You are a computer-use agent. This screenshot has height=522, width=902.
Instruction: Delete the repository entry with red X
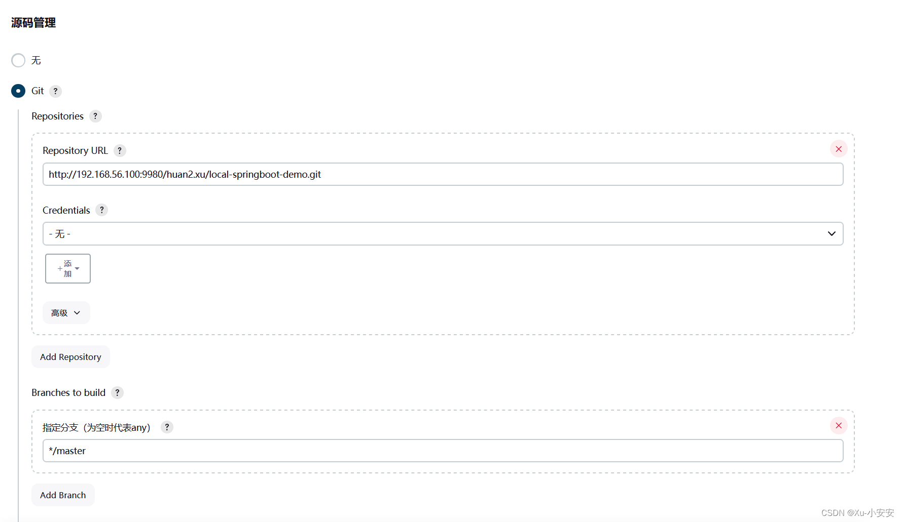coord(838,148)
